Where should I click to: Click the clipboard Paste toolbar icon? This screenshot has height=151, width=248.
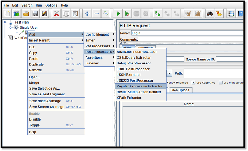[75, 14]
